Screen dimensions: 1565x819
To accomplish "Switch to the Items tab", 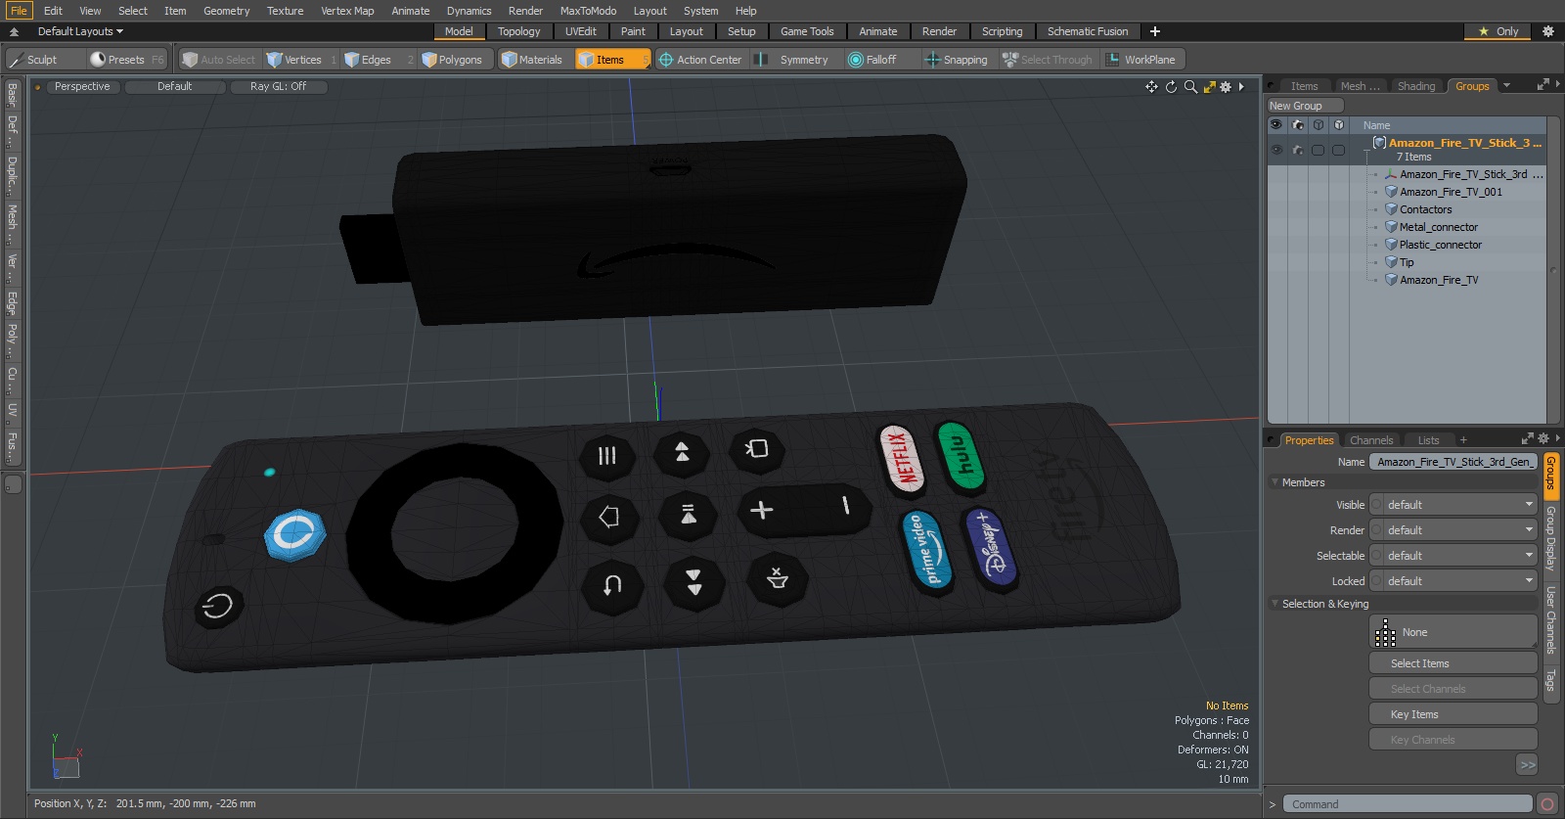I will [1304, 86].
